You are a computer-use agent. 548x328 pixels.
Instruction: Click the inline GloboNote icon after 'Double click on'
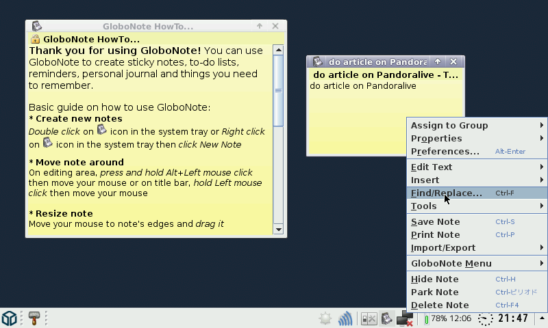[101, 130]
